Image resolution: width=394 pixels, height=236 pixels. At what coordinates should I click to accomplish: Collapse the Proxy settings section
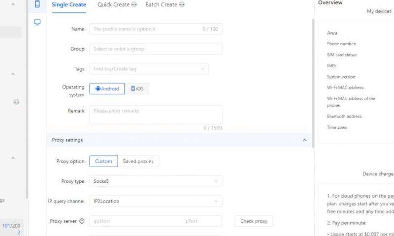(x=304, y=140)
